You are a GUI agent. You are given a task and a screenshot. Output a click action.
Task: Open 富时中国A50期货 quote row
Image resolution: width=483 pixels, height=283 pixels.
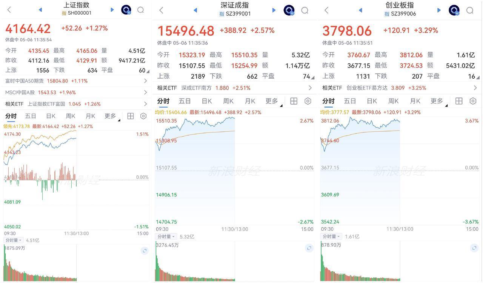pos(76,81)
